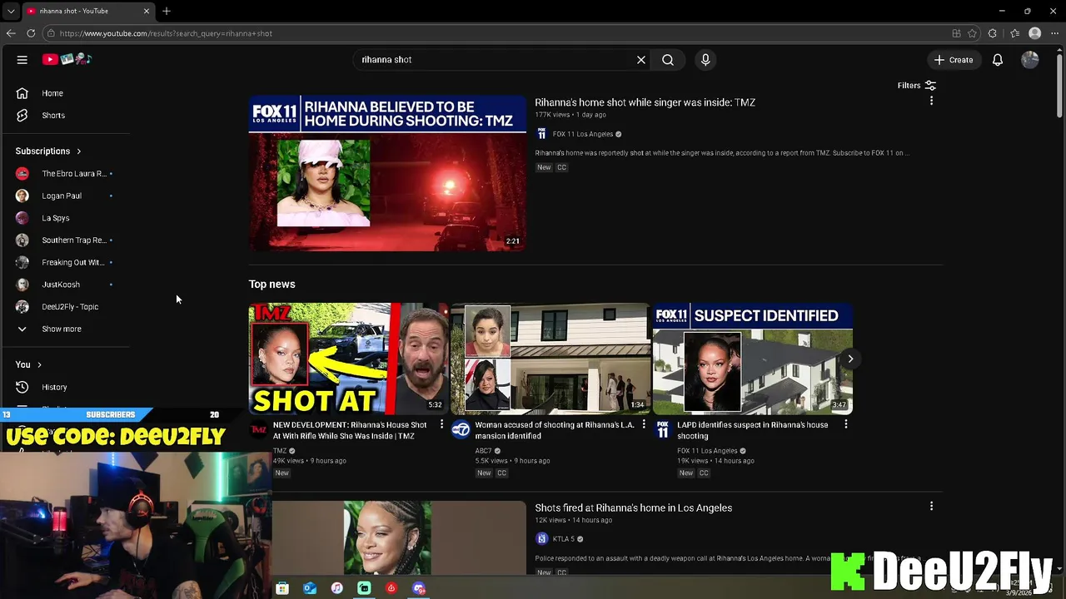Open options for ABC7 mansion video
This screenshot has height=599, width=1066.
[x=644, y=424]
